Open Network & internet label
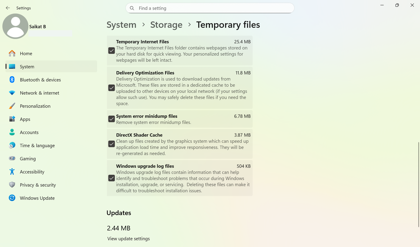This screenshot has width=420, height=247. 39,93
